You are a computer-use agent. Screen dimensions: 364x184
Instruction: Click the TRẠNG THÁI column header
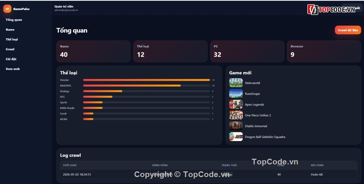pos(229,165)
